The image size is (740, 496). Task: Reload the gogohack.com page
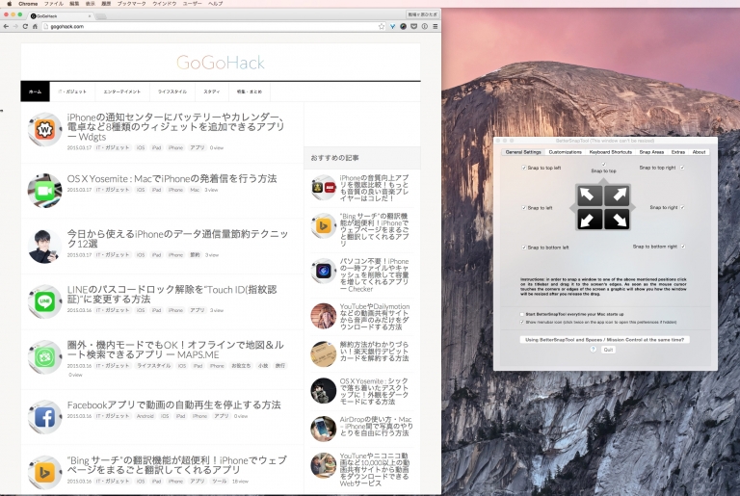pos(25,26)
